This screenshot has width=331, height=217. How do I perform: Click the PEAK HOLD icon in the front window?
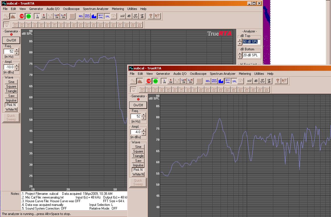(214, 81)
